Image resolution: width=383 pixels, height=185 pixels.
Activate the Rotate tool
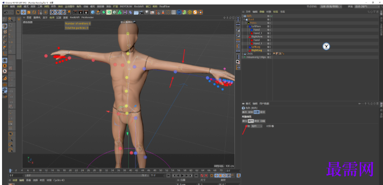34,12
